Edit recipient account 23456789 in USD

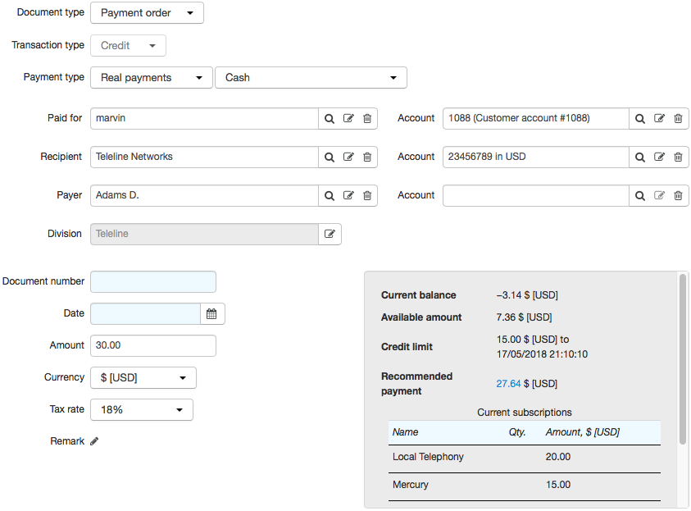(x=659, y=157)
